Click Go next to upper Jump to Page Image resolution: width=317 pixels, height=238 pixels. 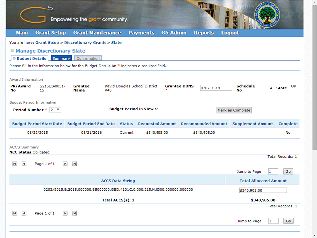click(288, 171)
